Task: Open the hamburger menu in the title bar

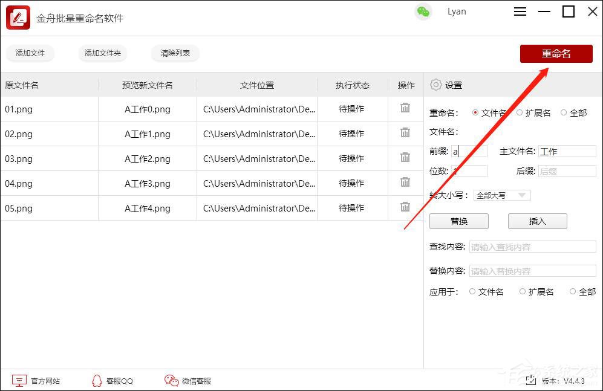Action: pyautogui.click(x=520, y=11)
